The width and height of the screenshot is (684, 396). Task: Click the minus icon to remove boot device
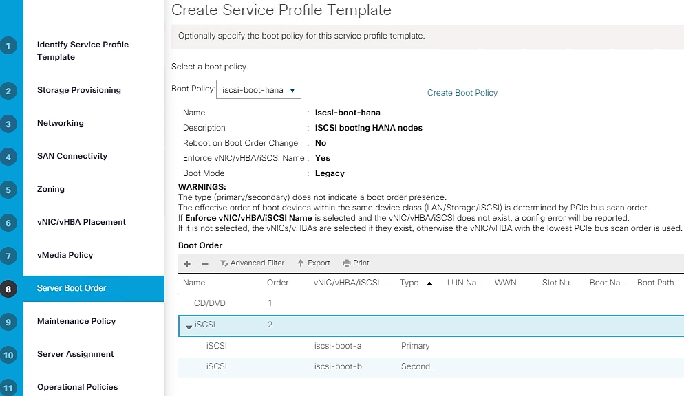(x=204, y=263)
